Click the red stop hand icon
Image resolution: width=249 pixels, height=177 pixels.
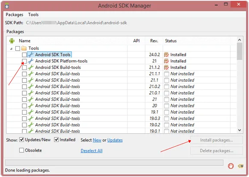click(x=231, y=166)
